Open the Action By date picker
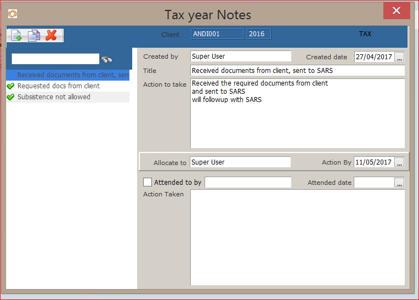419x300 pixels. point(399,162)
